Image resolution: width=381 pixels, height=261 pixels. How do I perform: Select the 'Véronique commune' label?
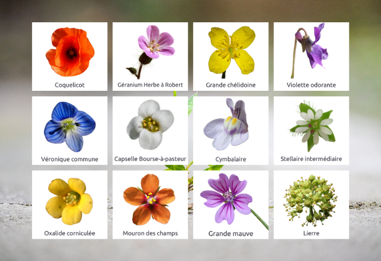tap(70, 159)
